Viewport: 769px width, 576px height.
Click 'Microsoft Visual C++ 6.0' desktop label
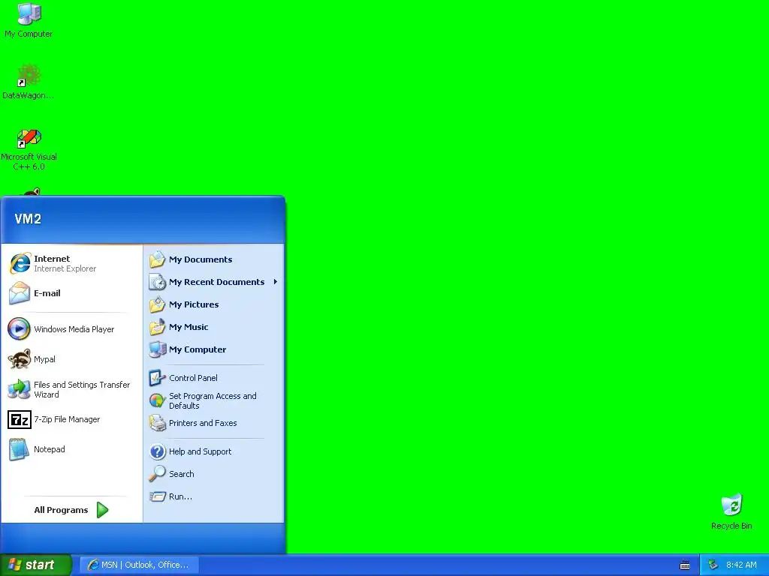[29, 162]
